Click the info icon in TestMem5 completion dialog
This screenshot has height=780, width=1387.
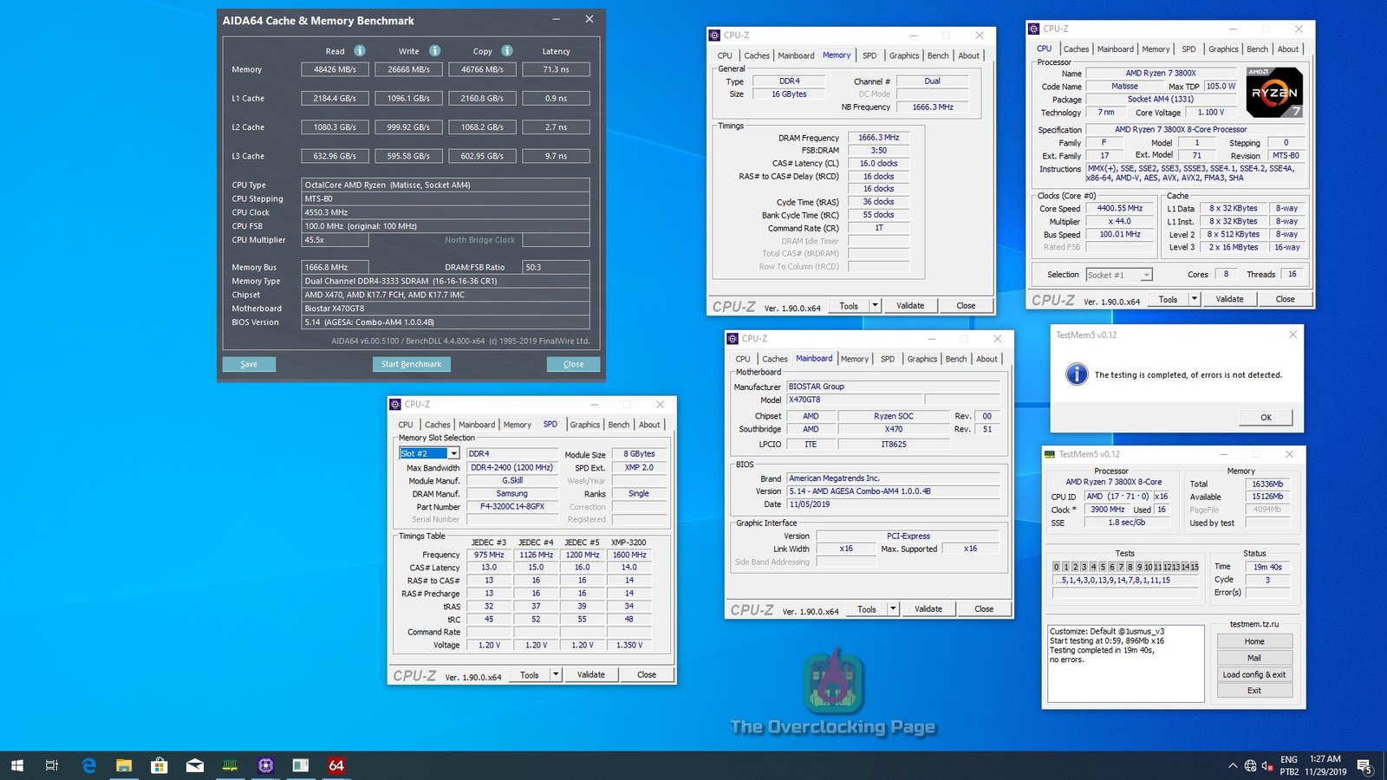pyautogui.click(x=1077, y=374)
